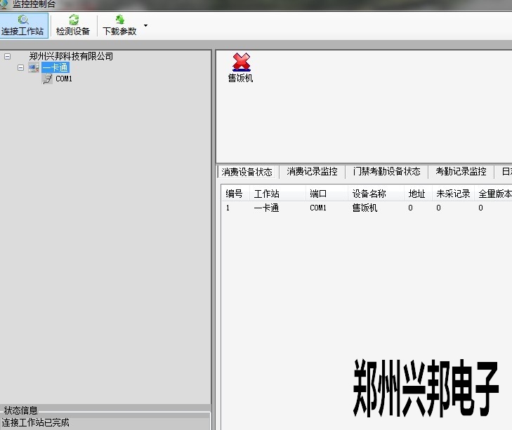
Task: Click the 连接工作站已完成 status message
Action: point(35,422)
